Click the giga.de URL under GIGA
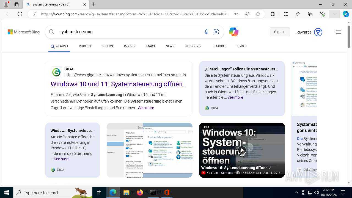The width and height of the screenshot is (352, 198). [x=125, y=75]
